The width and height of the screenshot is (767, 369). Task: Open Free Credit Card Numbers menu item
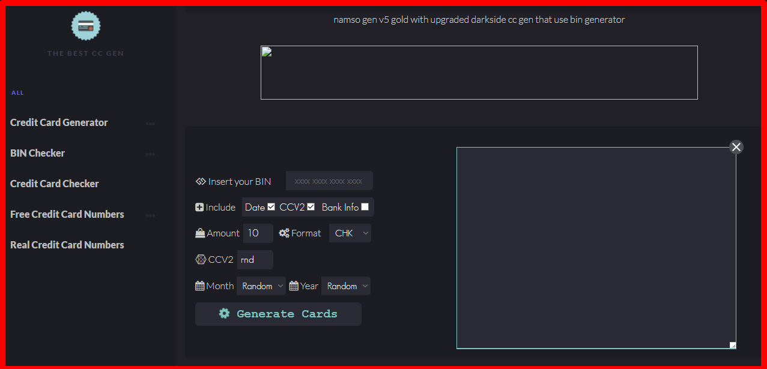[67, 214]
